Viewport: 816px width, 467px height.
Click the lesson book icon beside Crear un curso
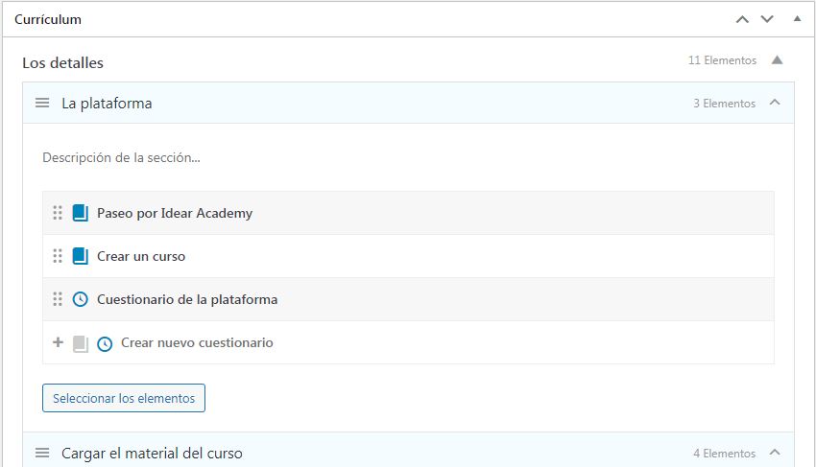click(80, 256)
